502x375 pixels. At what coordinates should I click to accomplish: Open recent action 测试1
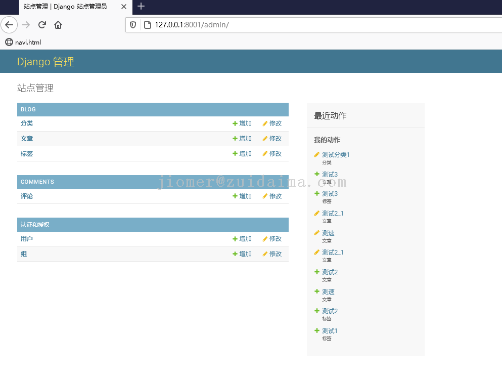point(330,331)
